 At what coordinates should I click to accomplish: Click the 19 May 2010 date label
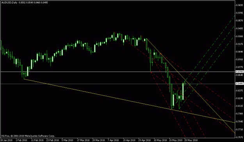(176, 140)
